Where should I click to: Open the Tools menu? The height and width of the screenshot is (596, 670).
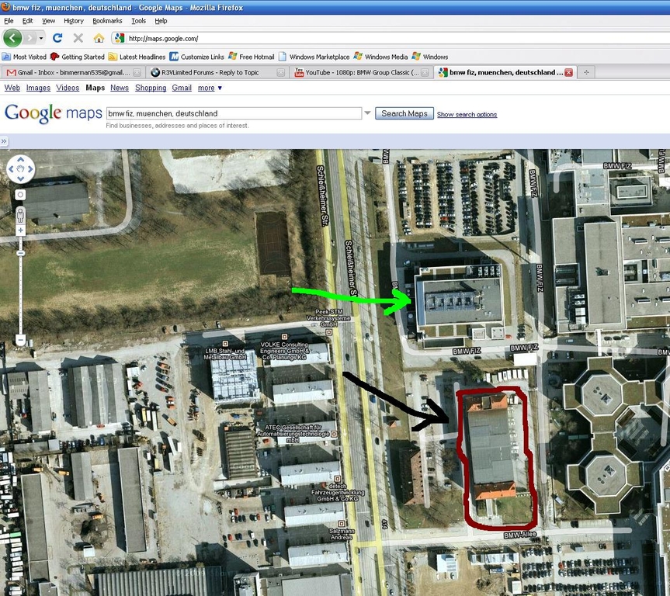coord(138,20)
